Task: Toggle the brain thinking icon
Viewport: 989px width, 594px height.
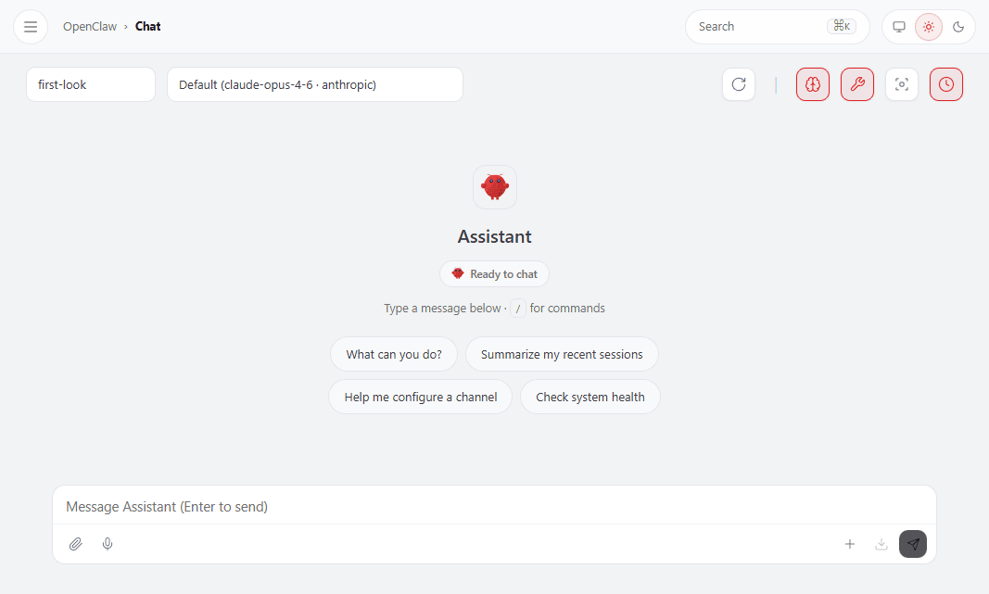Action: point(812,84)
